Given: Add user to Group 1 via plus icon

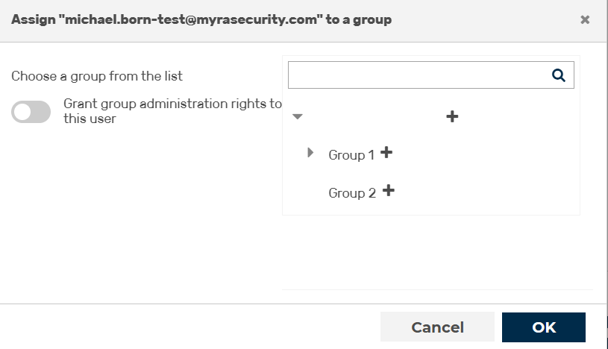Looking at the screenshot, I should point(386,152).
